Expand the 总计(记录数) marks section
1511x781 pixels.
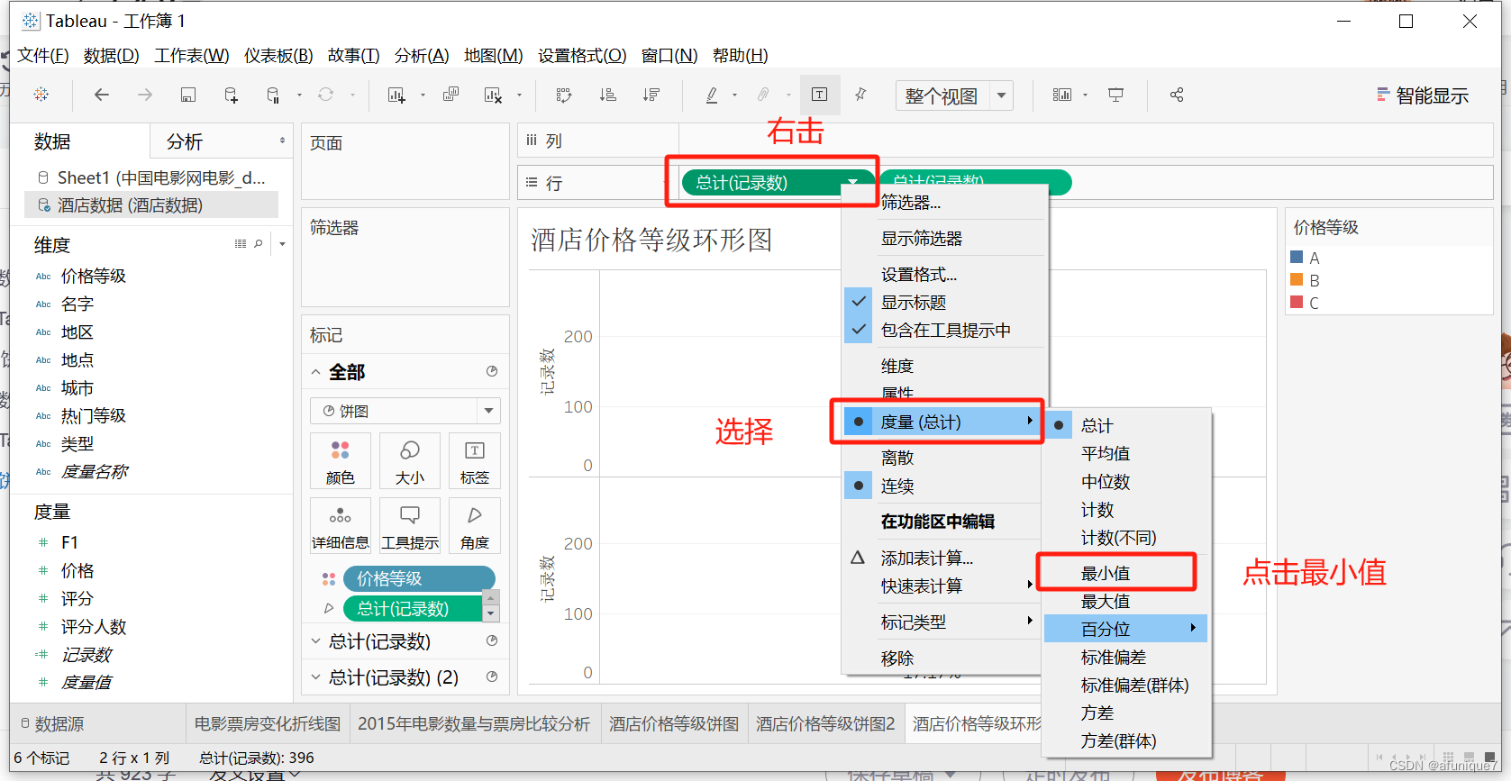[316, 641]
